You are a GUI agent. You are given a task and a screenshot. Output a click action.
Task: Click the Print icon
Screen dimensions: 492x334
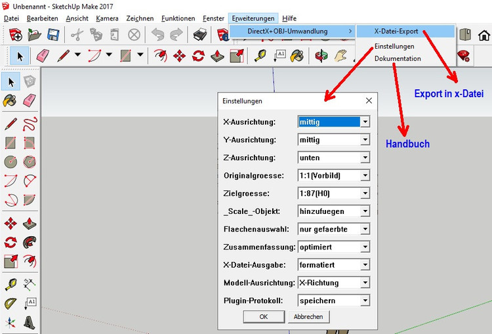pyautogui.click(x=200, y=34)
